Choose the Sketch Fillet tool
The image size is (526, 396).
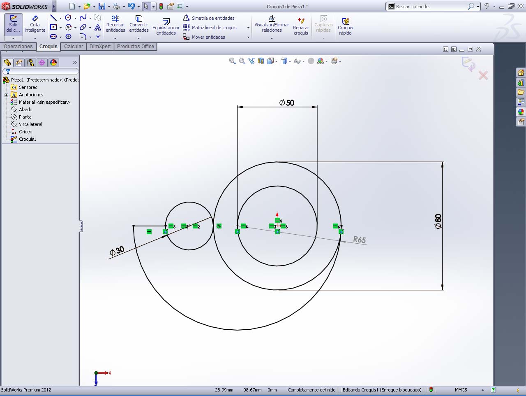[83, 37]
